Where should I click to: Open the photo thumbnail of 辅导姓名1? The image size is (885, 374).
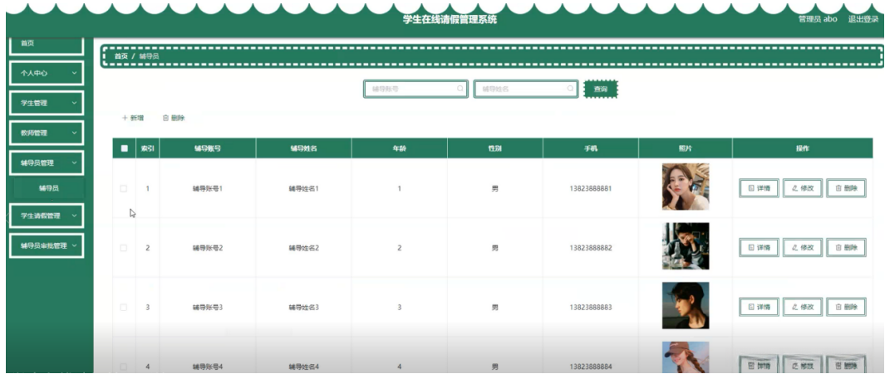click(686, 187)
